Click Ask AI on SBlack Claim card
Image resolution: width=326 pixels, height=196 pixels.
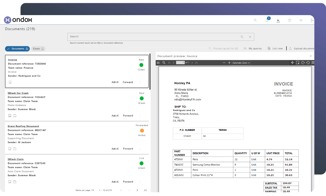coord(115,182)
